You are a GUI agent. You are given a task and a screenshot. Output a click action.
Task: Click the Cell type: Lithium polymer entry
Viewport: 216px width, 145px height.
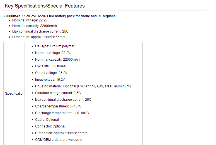point(55,46)
